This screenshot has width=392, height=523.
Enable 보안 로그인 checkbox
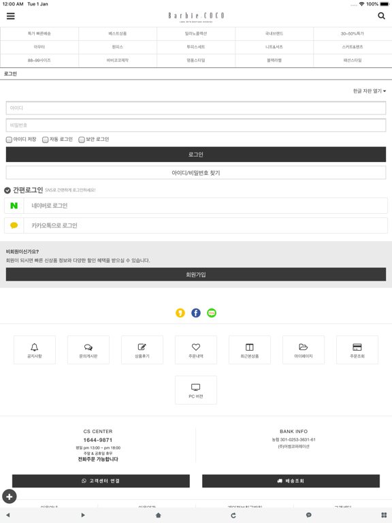tap(82, 140)
